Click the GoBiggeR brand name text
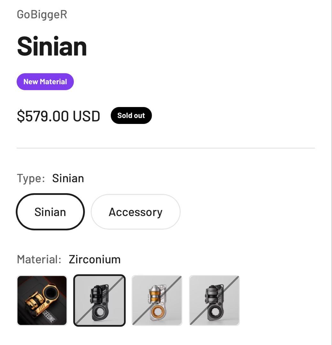This screenshot has height=345, width=332. point(42,14)
